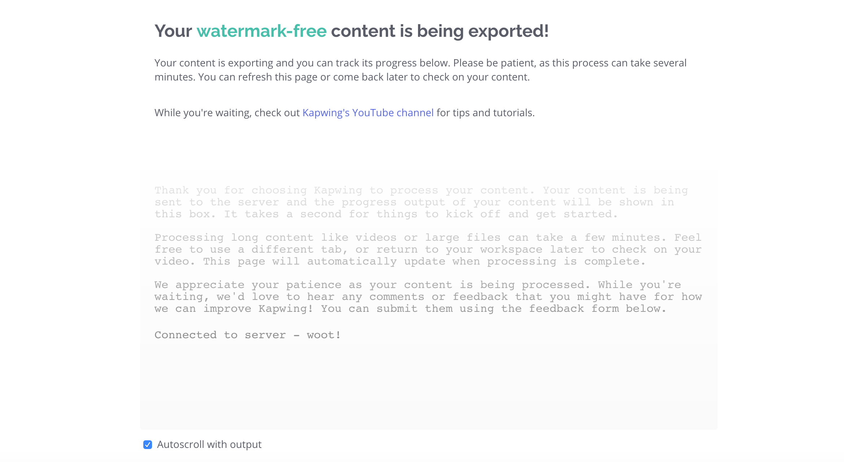Click the "While you're waiting, check out" text
The width and height of the screenshot is (844, 462).
(x=227, y=113)
